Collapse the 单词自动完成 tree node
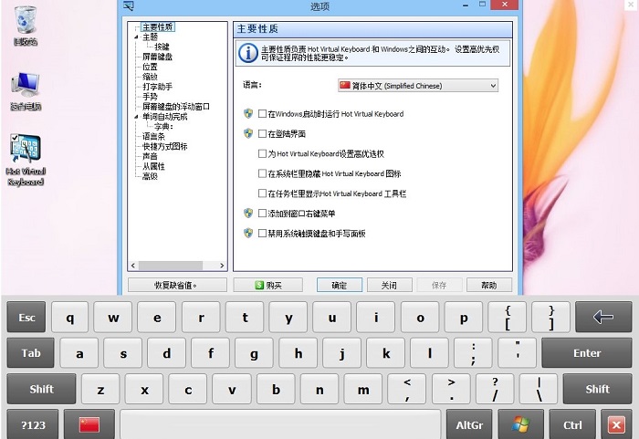 point(137,117)
